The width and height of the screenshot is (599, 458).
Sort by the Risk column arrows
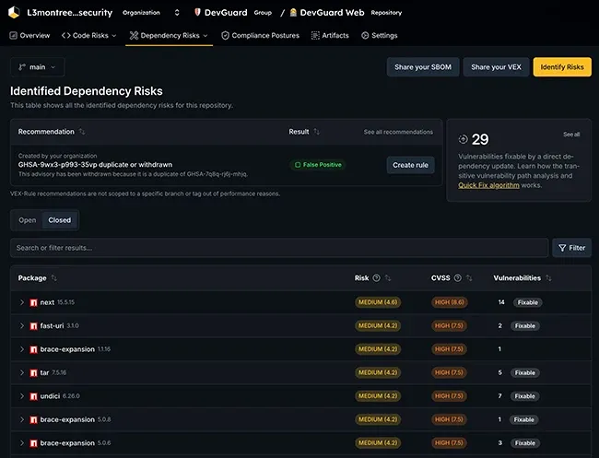(x=388, y=278)
